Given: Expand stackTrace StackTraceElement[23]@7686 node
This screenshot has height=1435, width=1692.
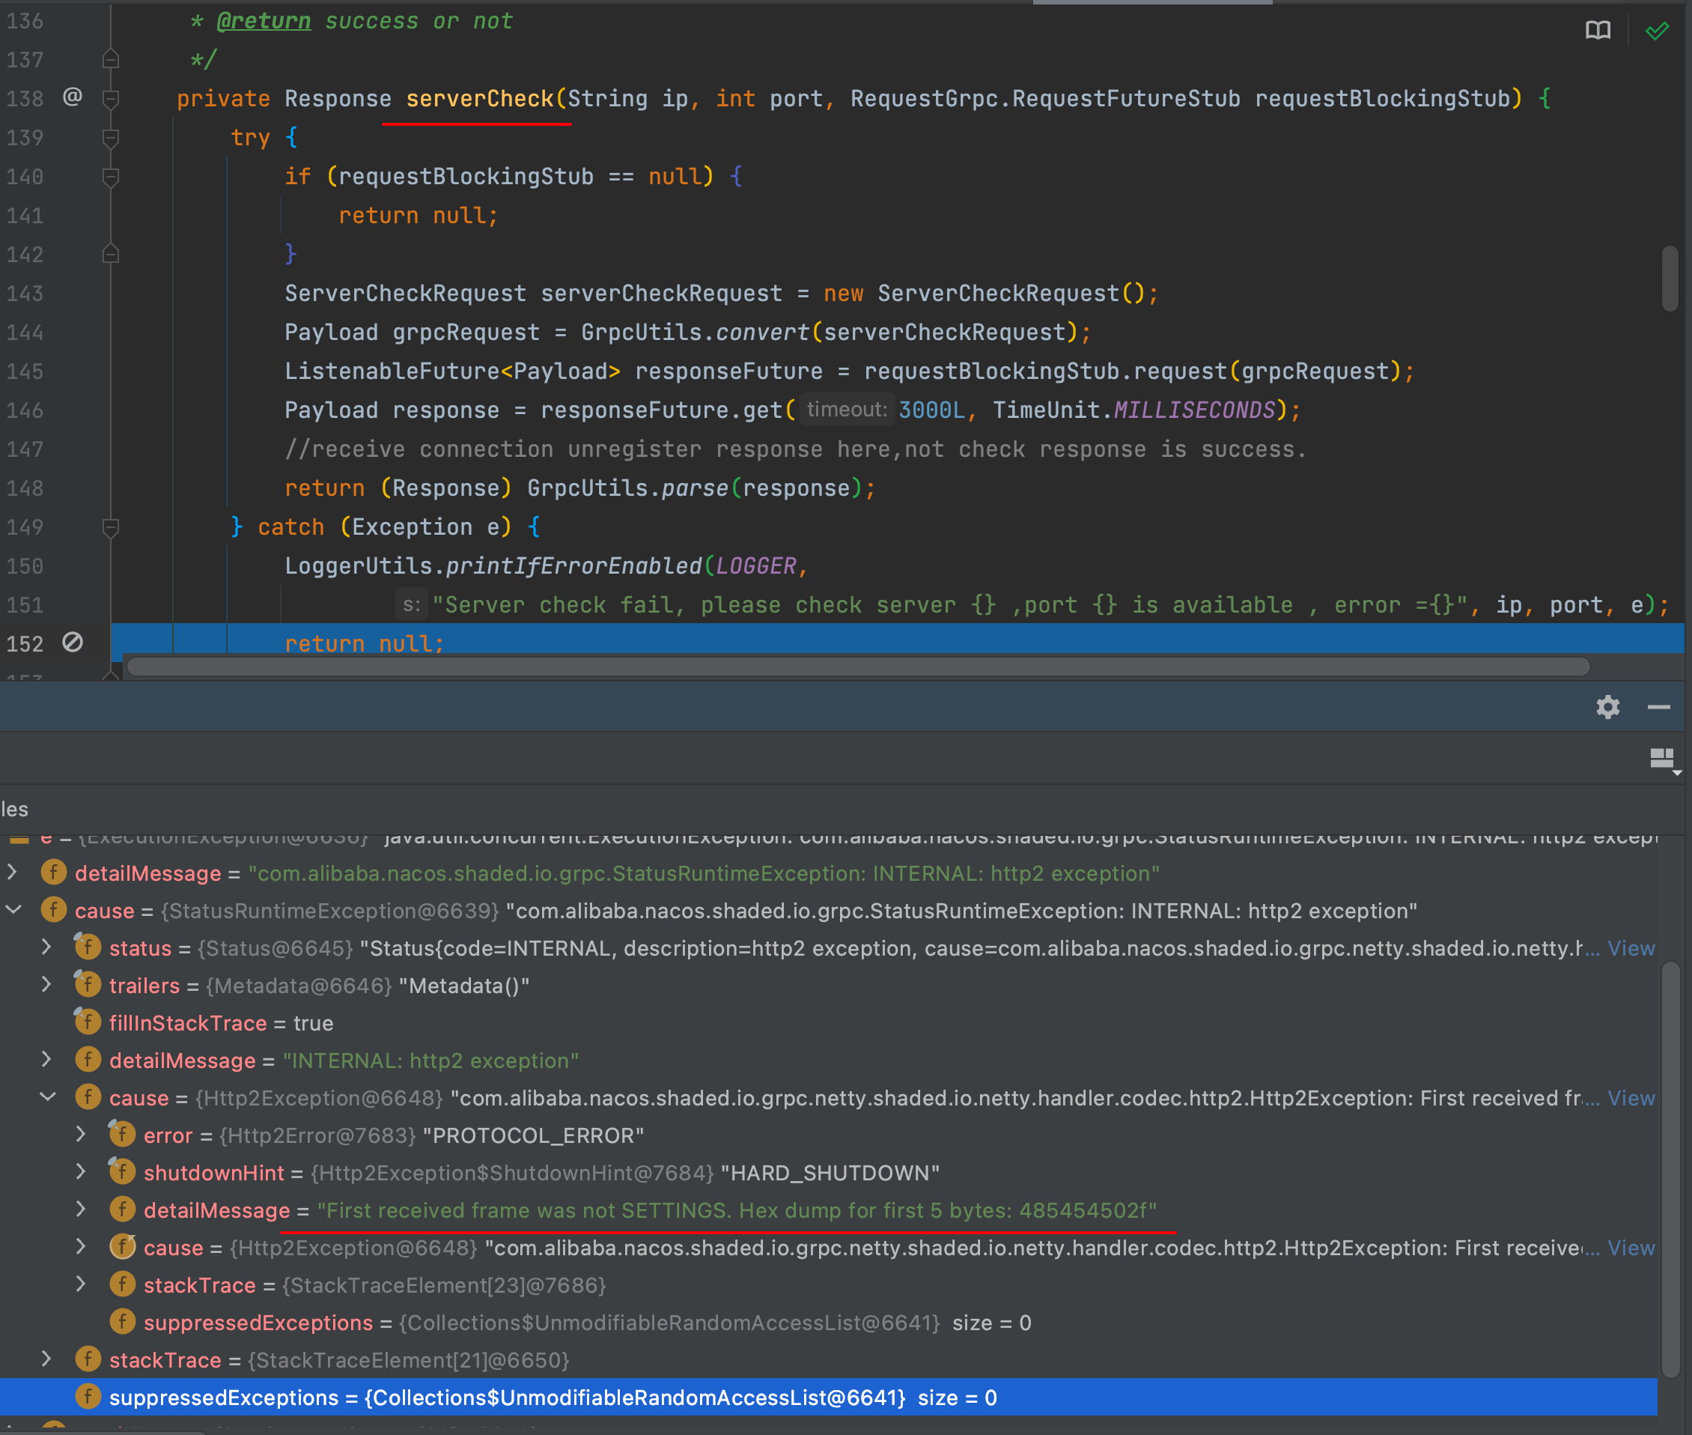Looking at the screenshot, I should pyautogui.click(x=81, y=1284).
